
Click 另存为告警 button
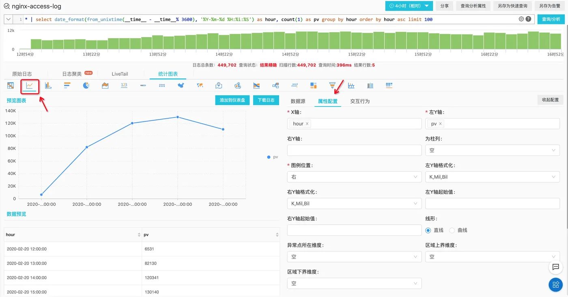point(550,6)
